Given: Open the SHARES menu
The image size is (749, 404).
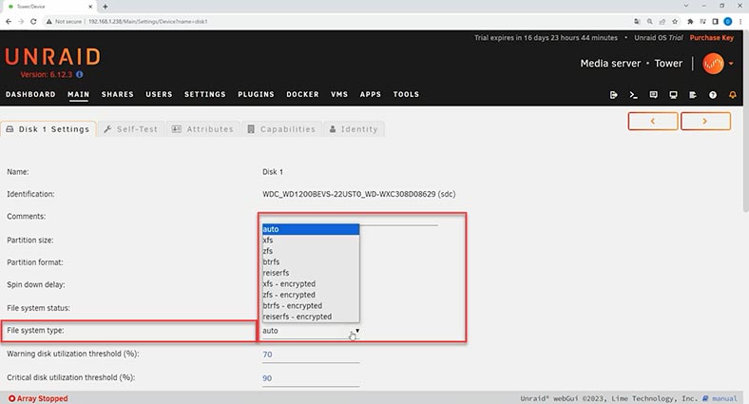Looking at the screenshot, I should tap(118, 94).
